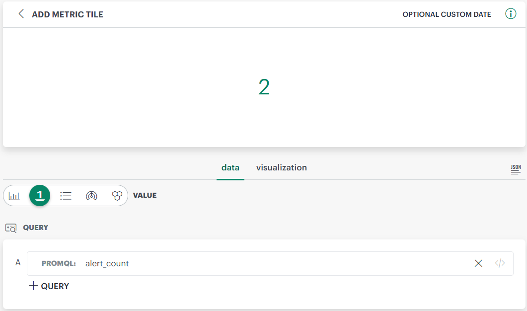Click into the alert_count PromQL input field
The height and width of the screenshot is (311, 527).
(273, 263)
